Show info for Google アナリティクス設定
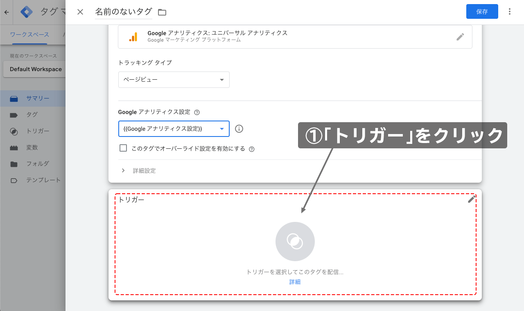 (239, 128)
